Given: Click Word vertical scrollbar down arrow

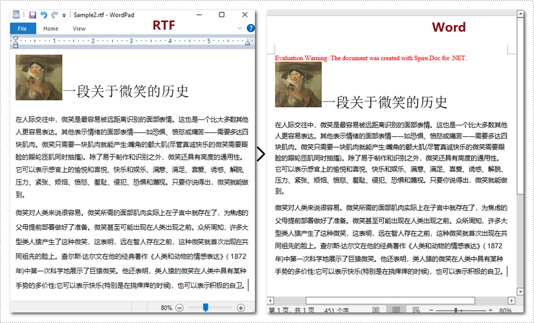Looking at the screenshot, I should tap(520, 292).
